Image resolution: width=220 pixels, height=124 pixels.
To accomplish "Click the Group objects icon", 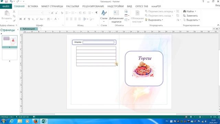I will (x=178, y=11).
